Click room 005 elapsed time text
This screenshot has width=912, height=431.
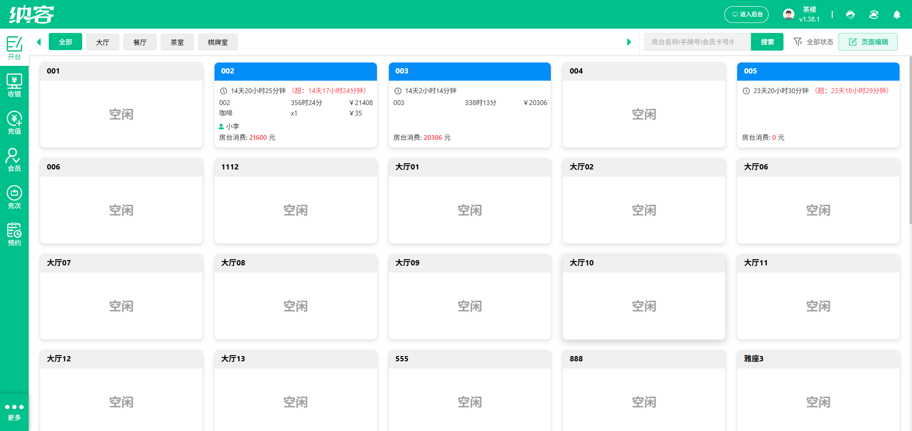(x=781, y=91)
